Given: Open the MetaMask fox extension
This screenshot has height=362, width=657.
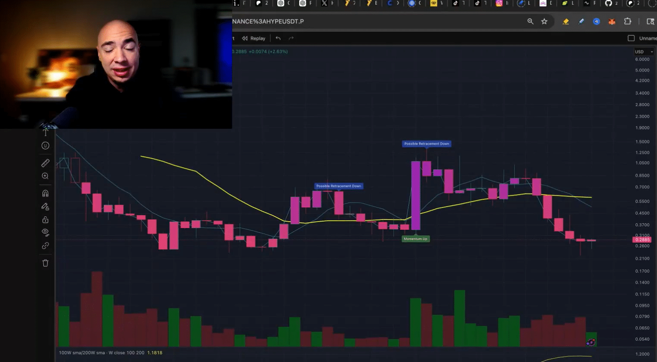Looking at the screenshot, I should pos(612,21).
